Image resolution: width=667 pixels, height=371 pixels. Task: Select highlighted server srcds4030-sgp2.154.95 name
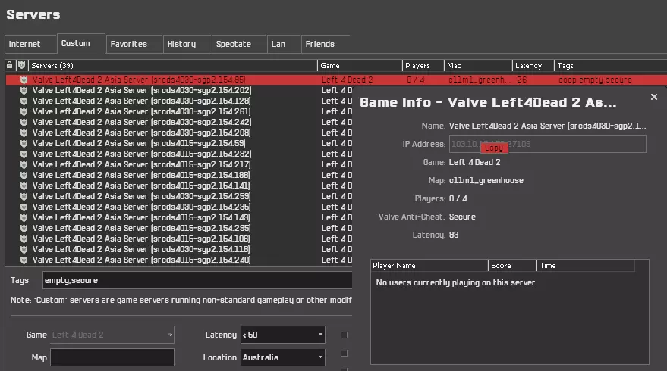click(139, 79)
